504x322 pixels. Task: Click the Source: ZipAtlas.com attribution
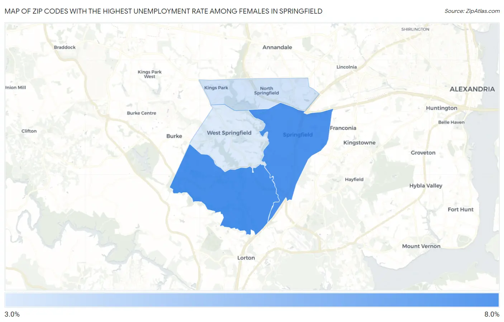pos(472,11)
